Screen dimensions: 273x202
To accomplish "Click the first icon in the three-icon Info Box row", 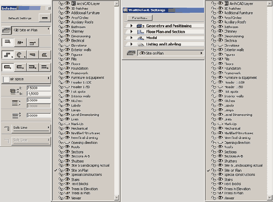I will [8, 42].
